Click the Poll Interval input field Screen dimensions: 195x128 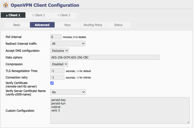(x=56, y=37)
